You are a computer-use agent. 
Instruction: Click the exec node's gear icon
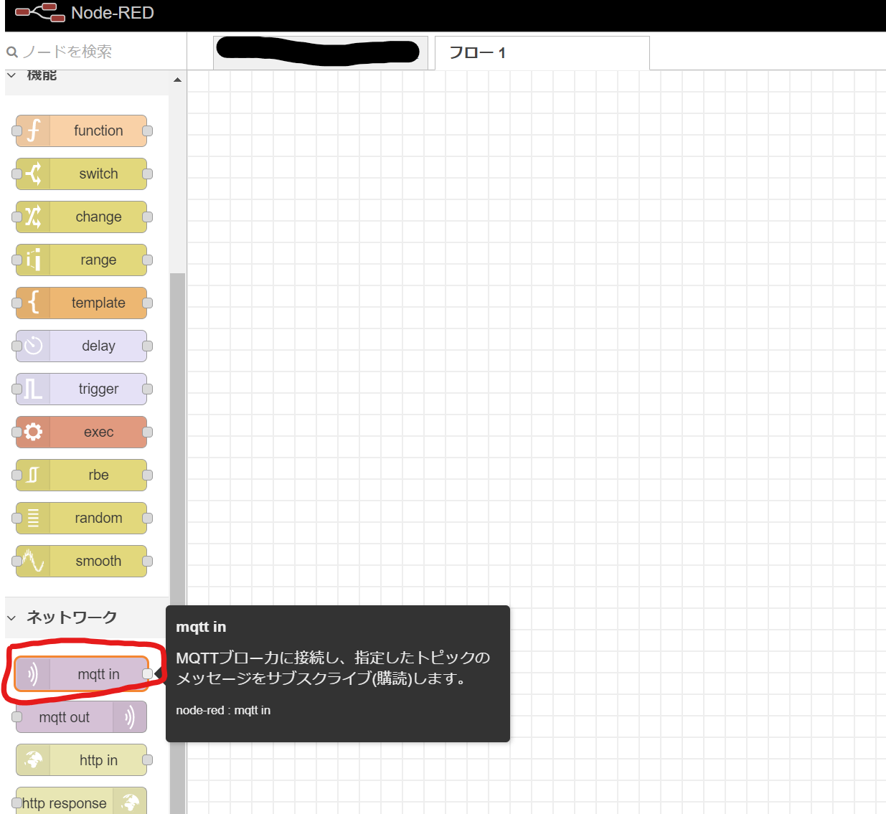[x=33, y=432]
